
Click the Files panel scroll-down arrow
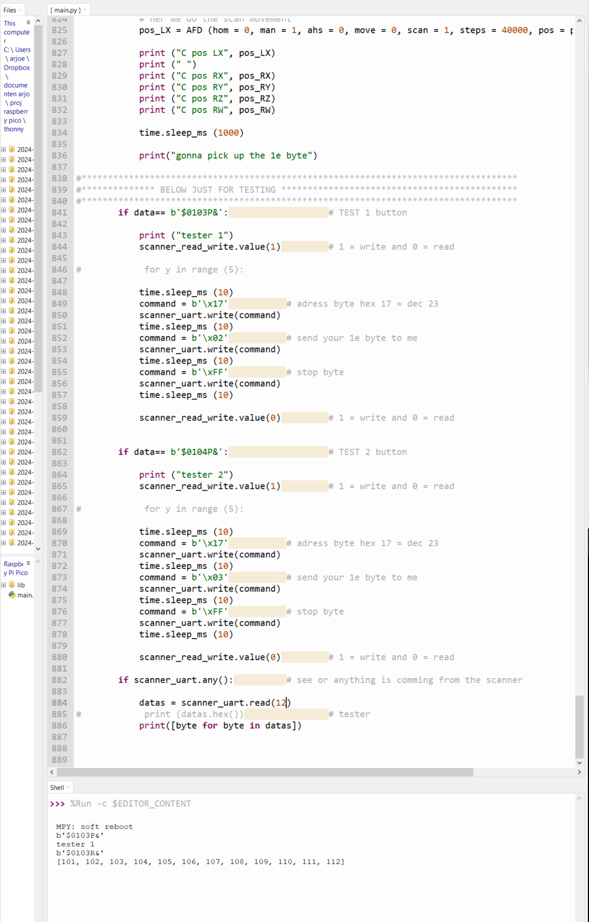click(38, 549)
